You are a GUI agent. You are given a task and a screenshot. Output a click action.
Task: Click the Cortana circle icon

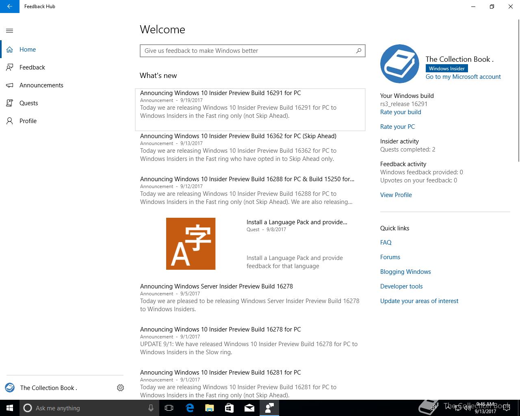point(28,408)
